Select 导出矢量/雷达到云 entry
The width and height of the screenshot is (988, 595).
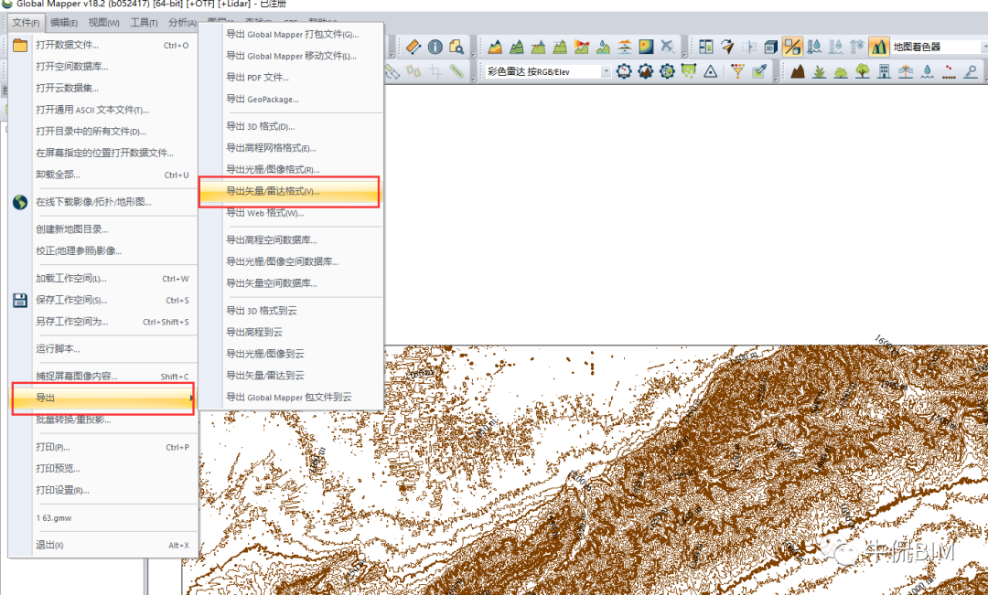coord(290,376)
